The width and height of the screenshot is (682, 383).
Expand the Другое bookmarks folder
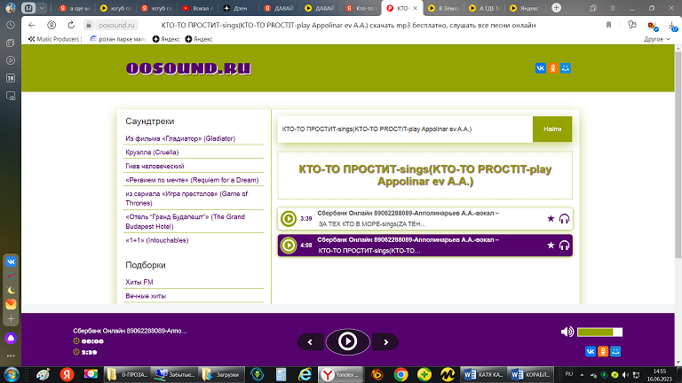point(657,39)
